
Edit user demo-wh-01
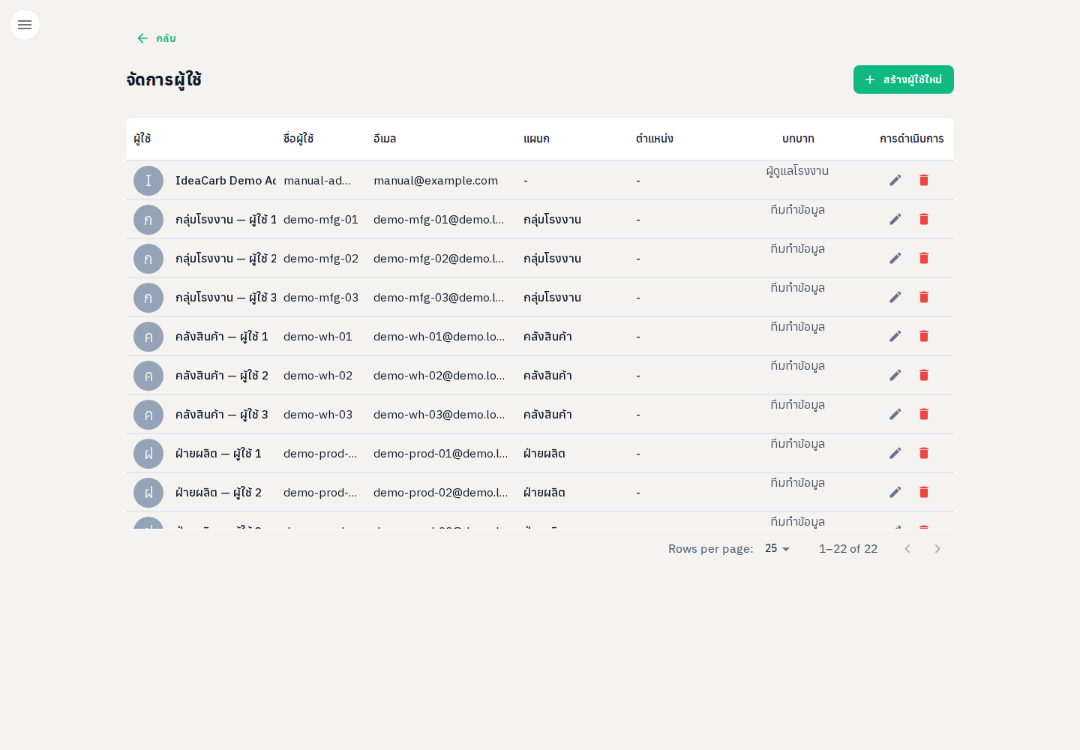(895, 336)
